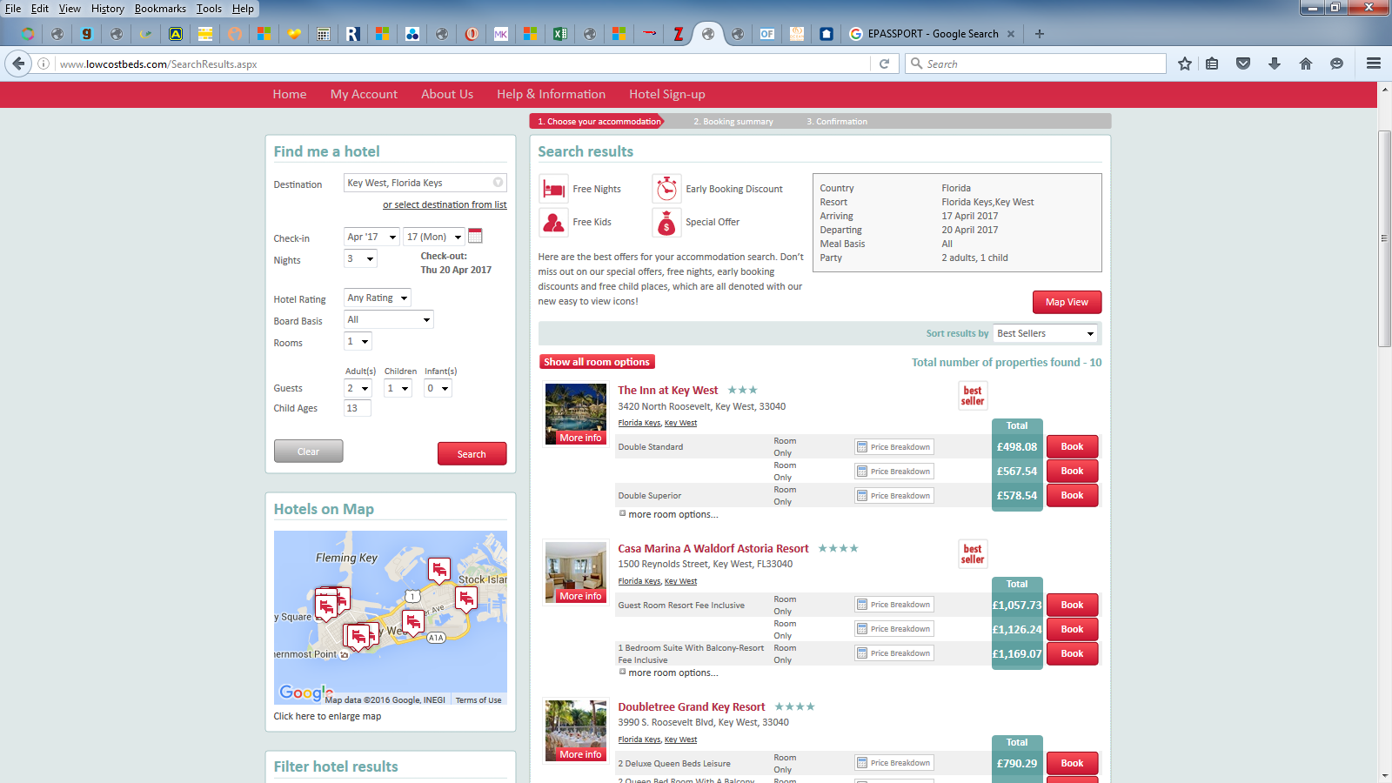Screen dimensions: 1392x783
Task: Switch to the MK browser tab
Action: (501, 34)
